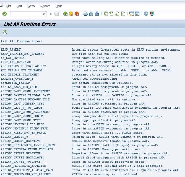Open the Edit menu

coord(19,6)
